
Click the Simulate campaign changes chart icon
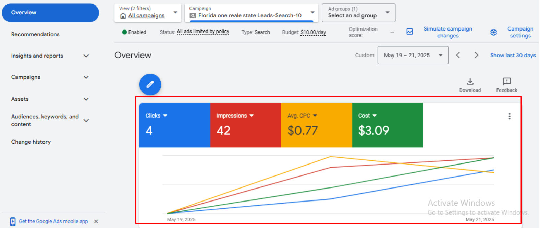tap(409, 32)
